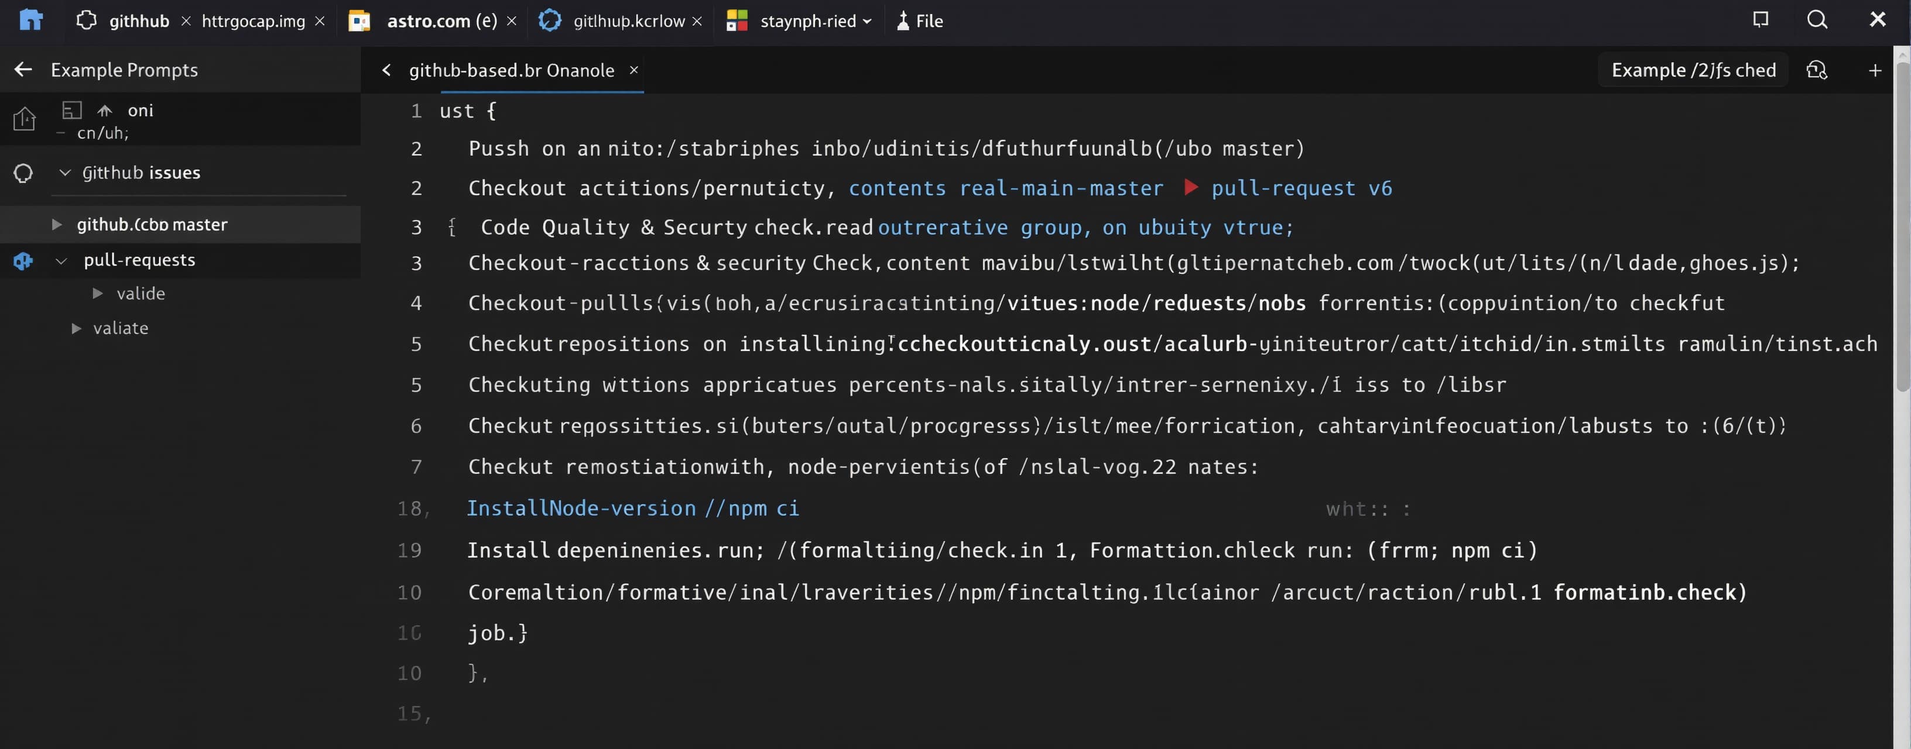Open the File menu

[x=920, y=20]
